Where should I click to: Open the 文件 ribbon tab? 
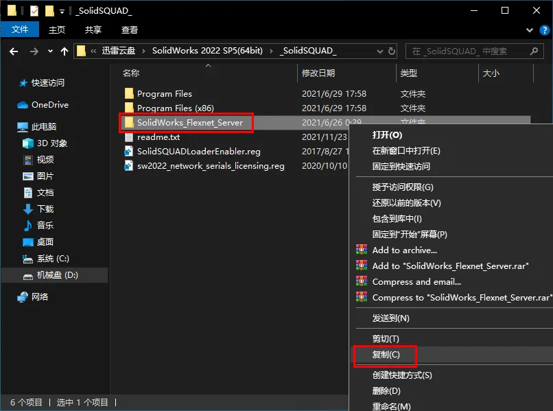click(x=20, y=30)
